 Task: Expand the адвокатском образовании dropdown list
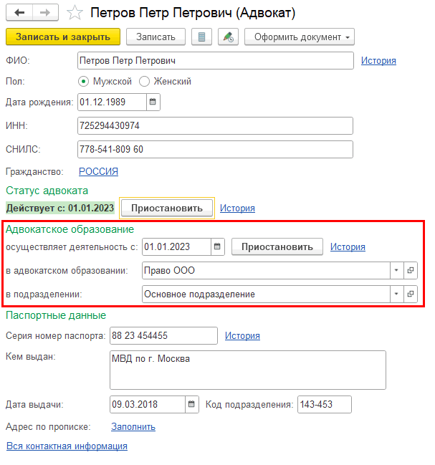[x=396, y=270]
